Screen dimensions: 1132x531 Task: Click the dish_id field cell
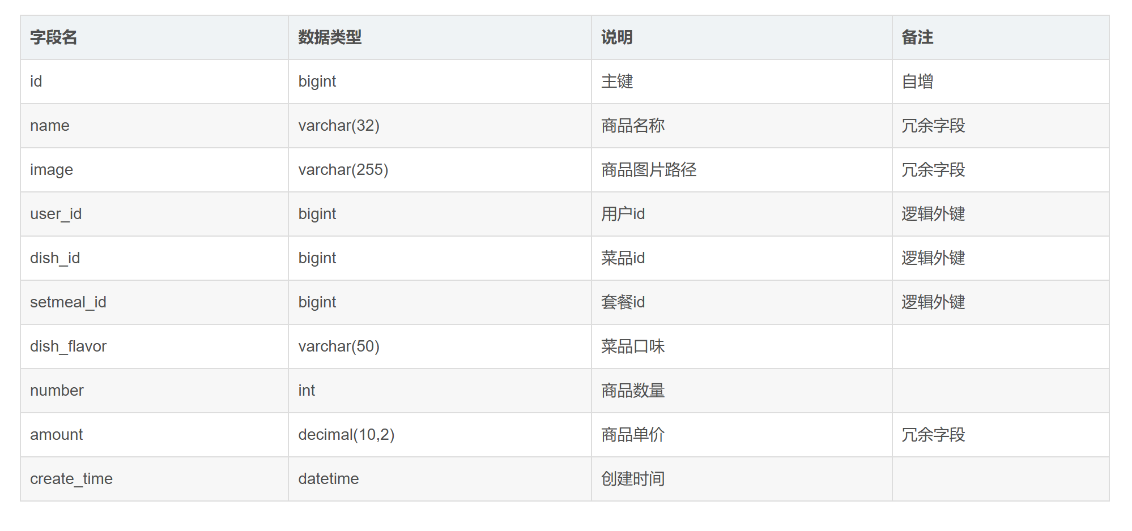(154, 258)
